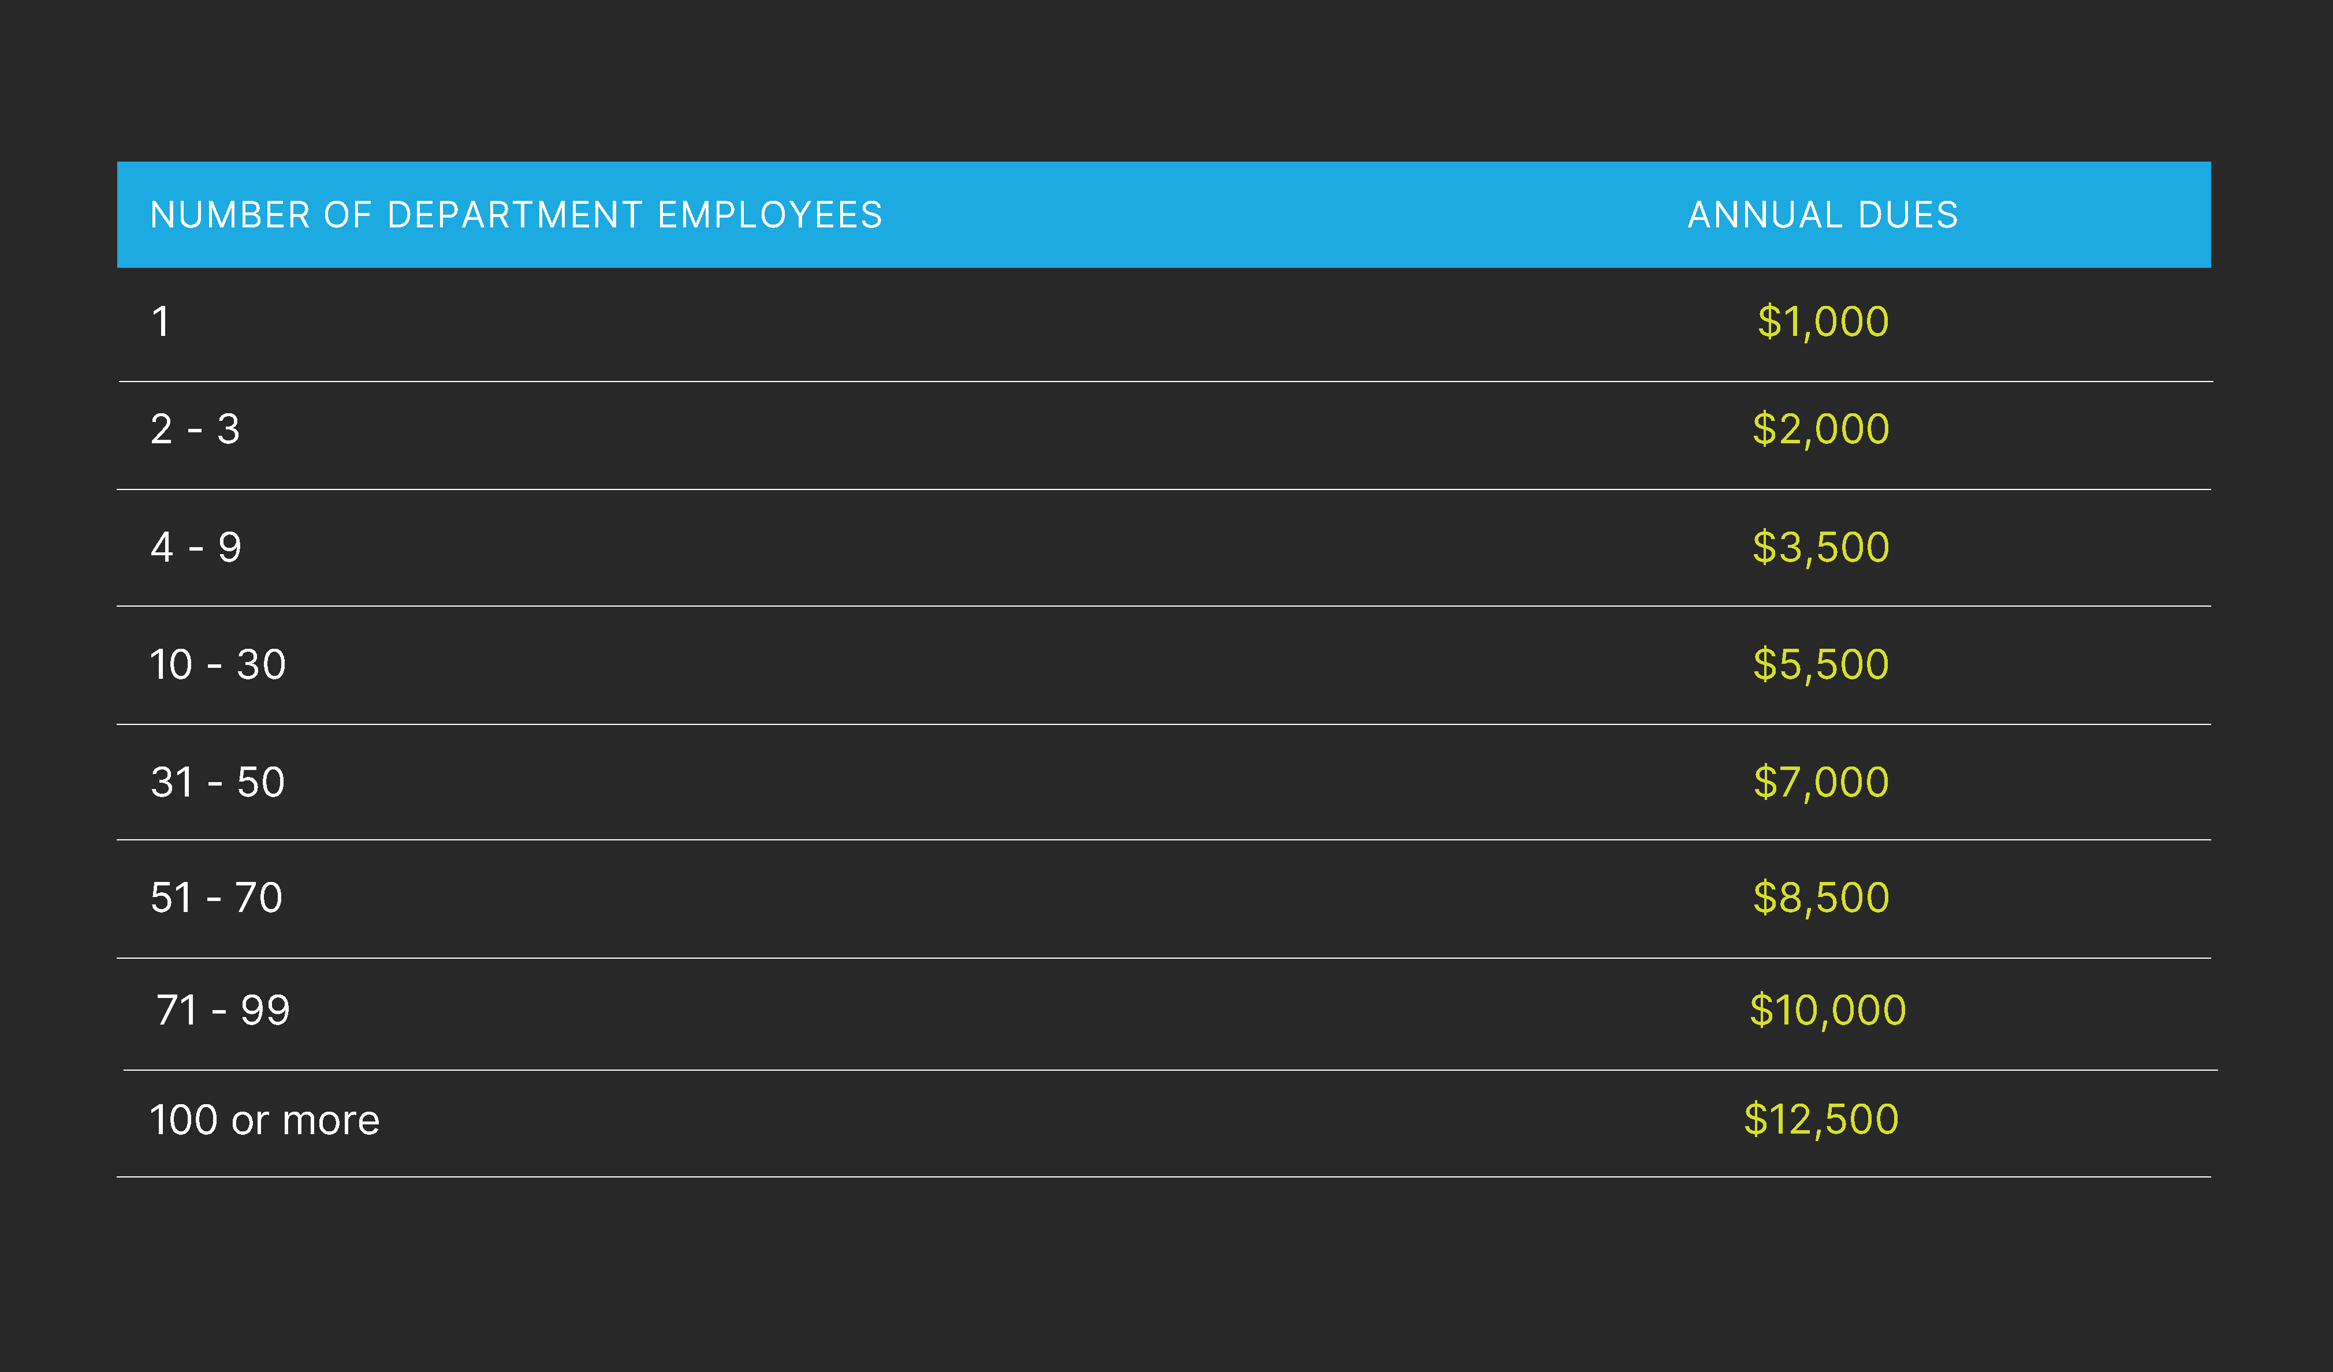Click the Number of Department Employees header
2333x1372 pixels.
[516, 215]
